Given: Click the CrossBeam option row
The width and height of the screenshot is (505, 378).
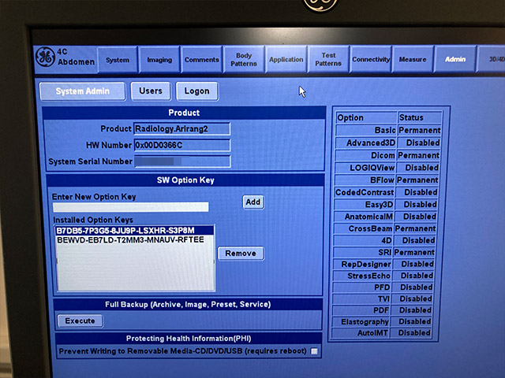Looking at the screenshot, I should [385, 228].
